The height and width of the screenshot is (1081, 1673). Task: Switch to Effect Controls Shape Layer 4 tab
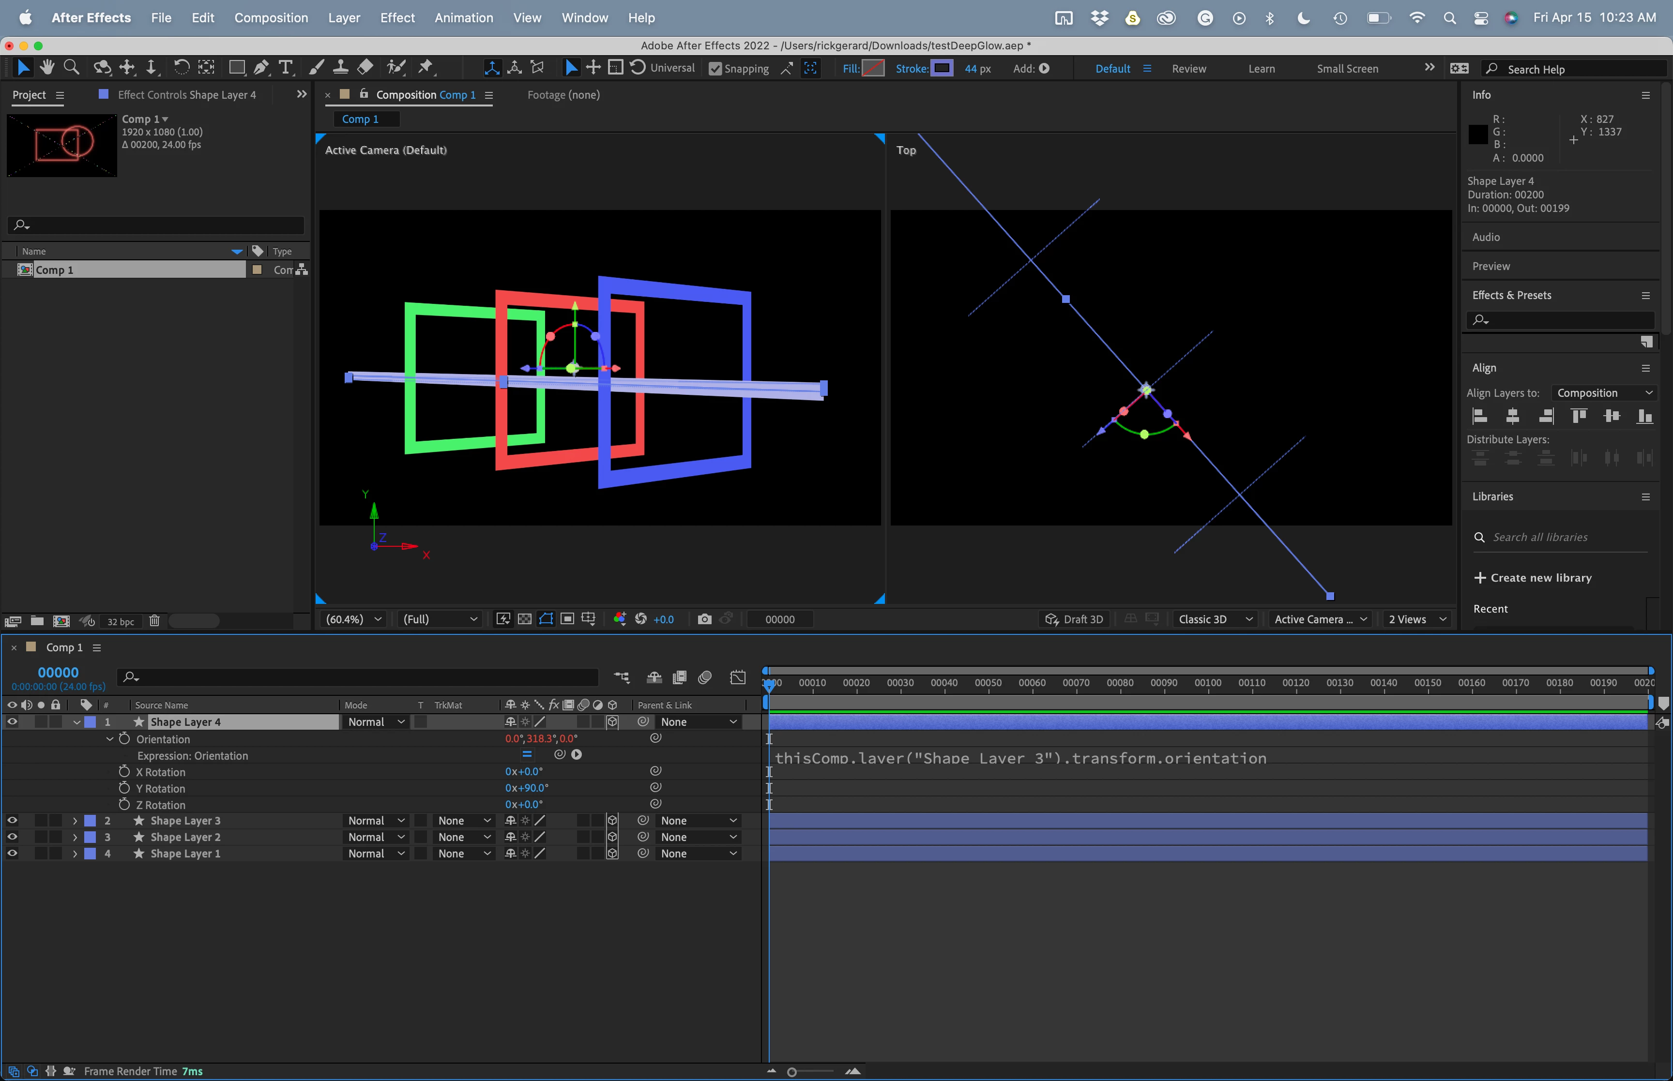[186, 95]
